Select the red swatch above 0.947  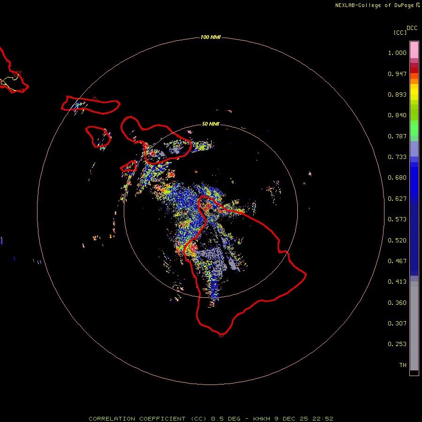414,70
